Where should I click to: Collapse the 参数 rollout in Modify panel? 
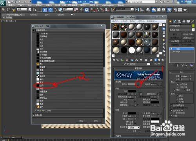click(181, 72)
